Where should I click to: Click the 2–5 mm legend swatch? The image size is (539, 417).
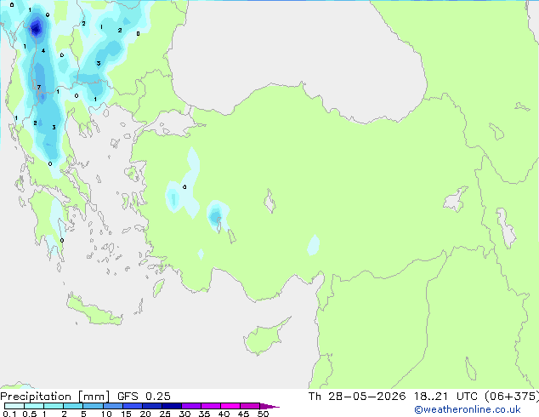[73, 406]
